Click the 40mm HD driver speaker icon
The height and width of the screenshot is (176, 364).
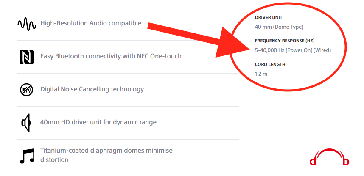[x=26, y=123]
